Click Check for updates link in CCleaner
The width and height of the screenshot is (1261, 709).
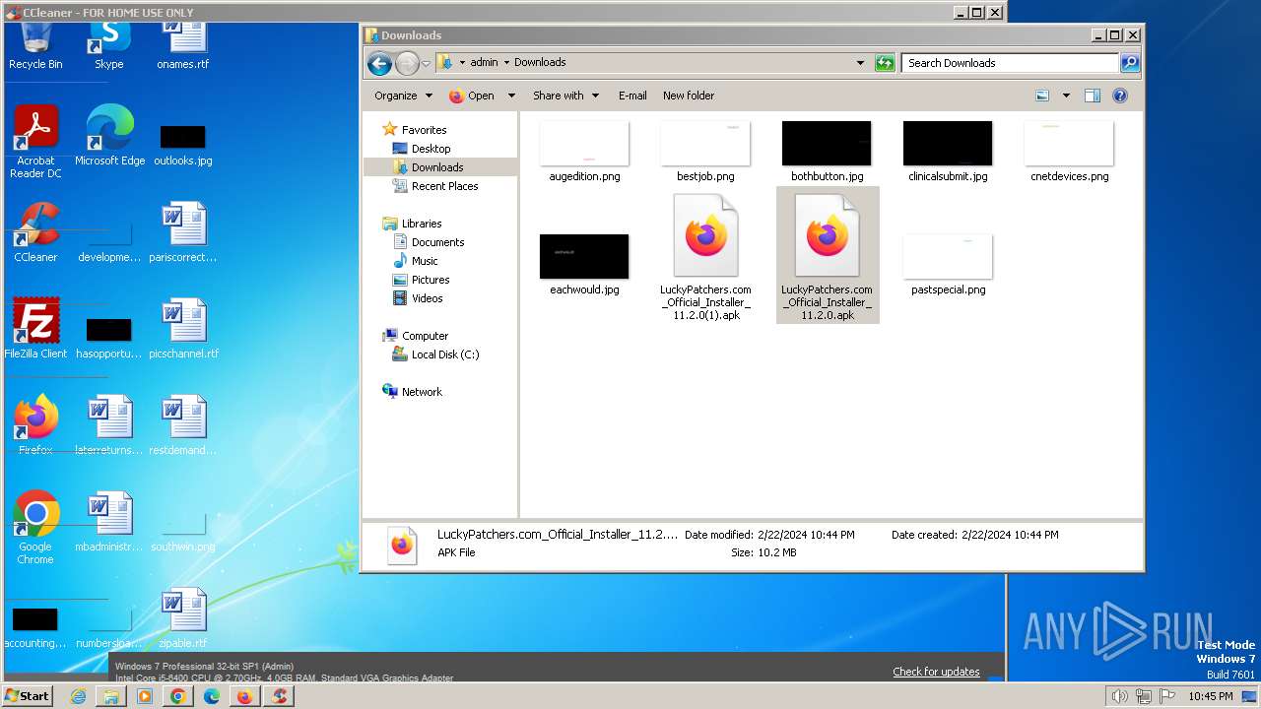click(936, 672)
